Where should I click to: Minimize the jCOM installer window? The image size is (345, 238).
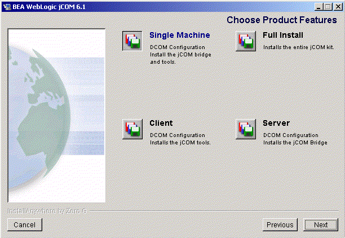(x=319, y=7)
